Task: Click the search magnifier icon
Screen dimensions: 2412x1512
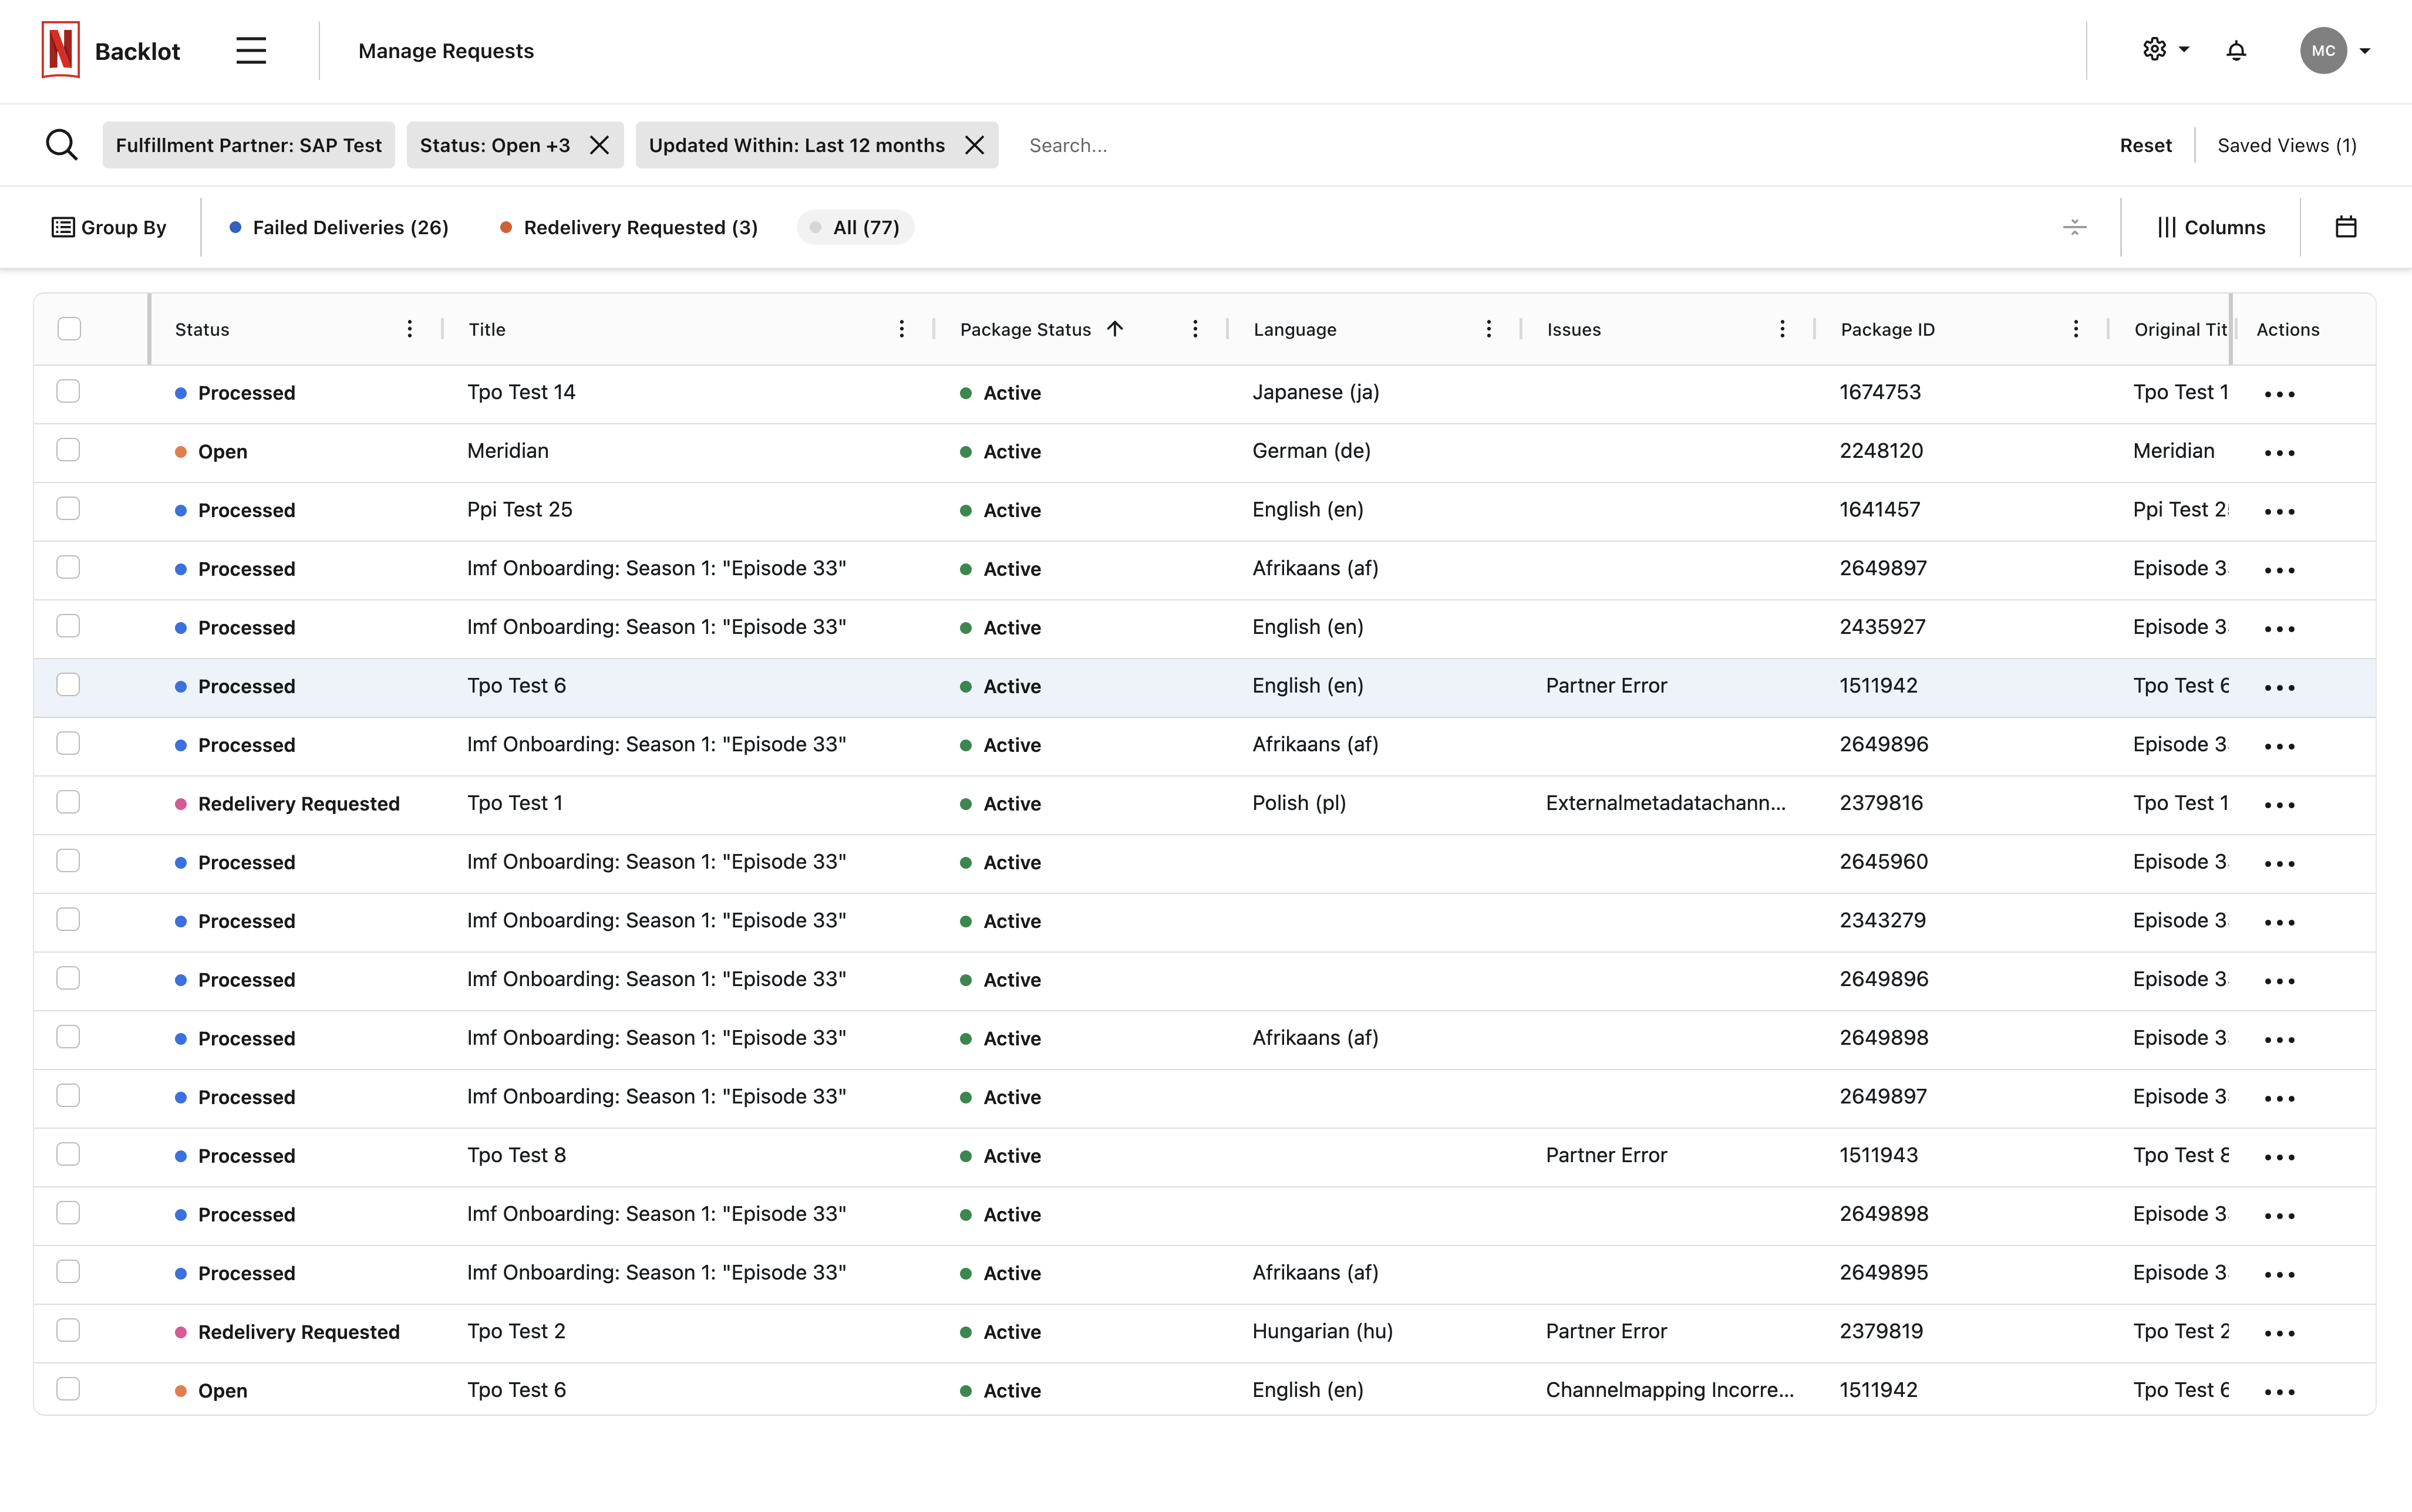Action: (x=62, y=145)
